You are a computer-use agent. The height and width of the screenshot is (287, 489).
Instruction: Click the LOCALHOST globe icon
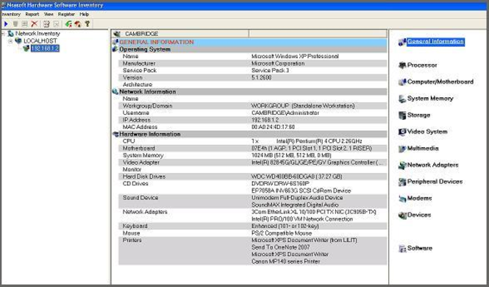pos(18,40)
